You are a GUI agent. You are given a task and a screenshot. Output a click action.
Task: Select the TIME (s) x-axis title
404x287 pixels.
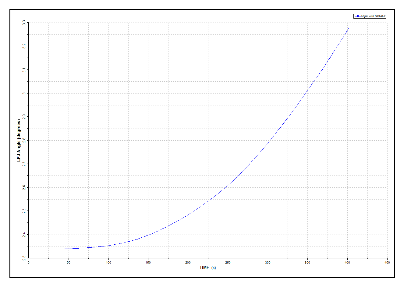pyautogui.click(x=208, y=268)
